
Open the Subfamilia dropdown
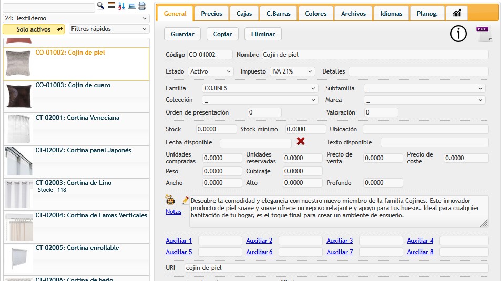[424, 88]
